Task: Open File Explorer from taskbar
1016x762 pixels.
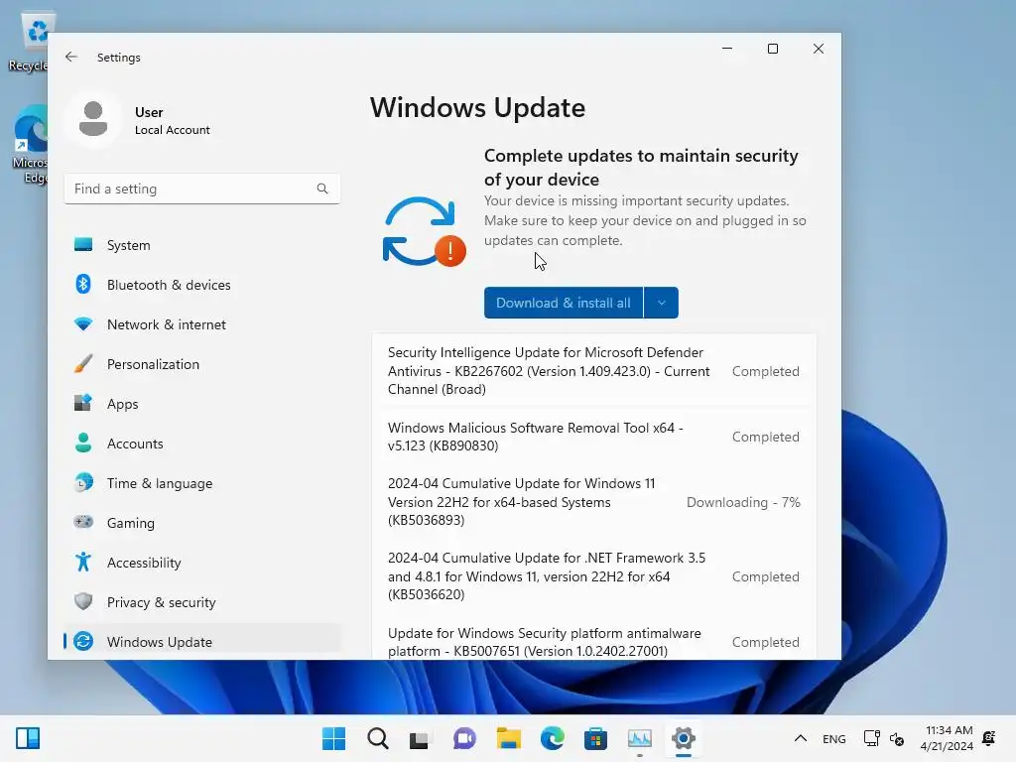Action: (x=509, y=738)
